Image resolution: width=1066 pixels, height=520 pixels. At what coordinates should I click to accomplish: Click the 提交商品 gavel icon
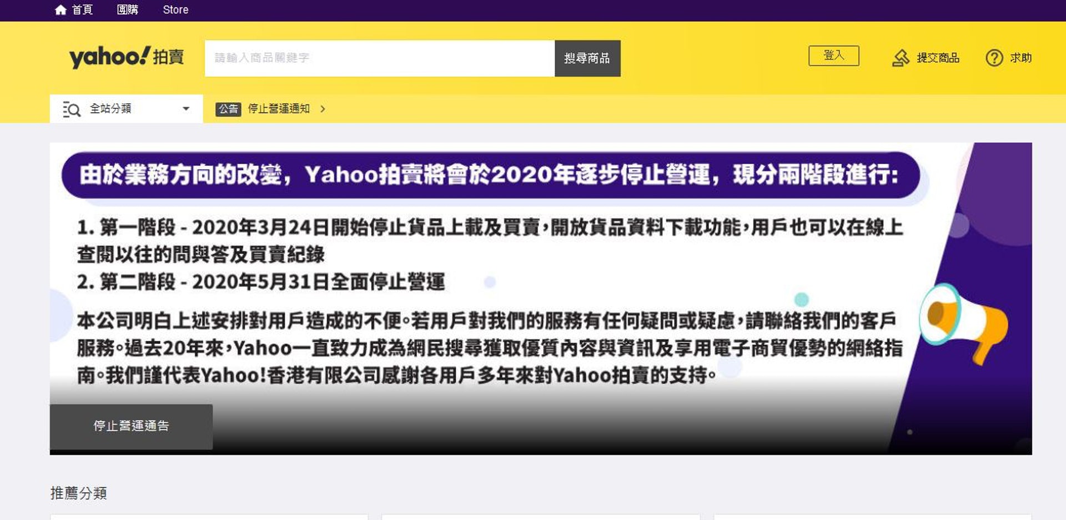pyautogui.click(x=901, y=57)
